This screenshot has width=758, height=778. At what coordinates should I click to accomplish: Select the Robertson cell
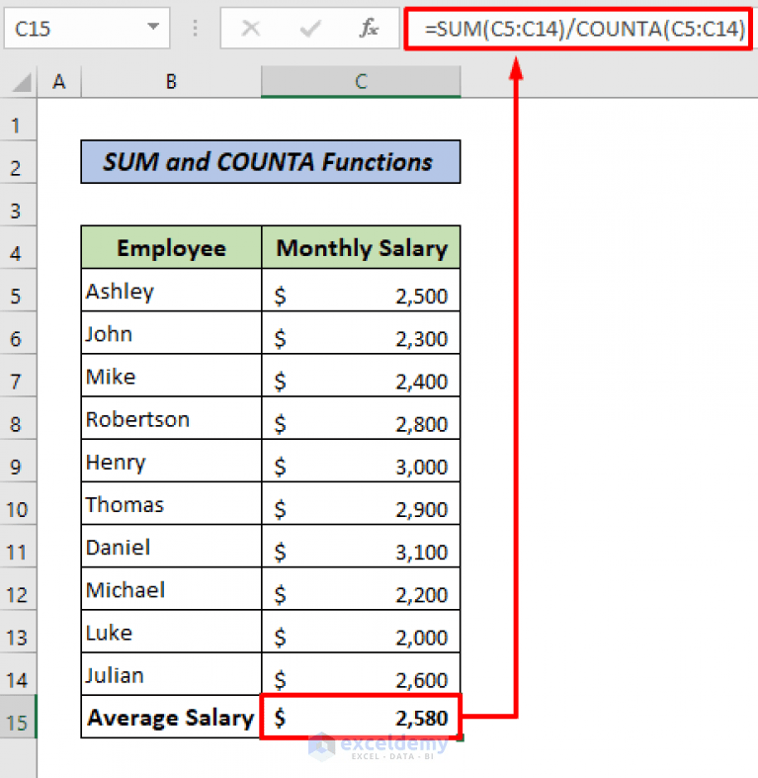(171, 418)
